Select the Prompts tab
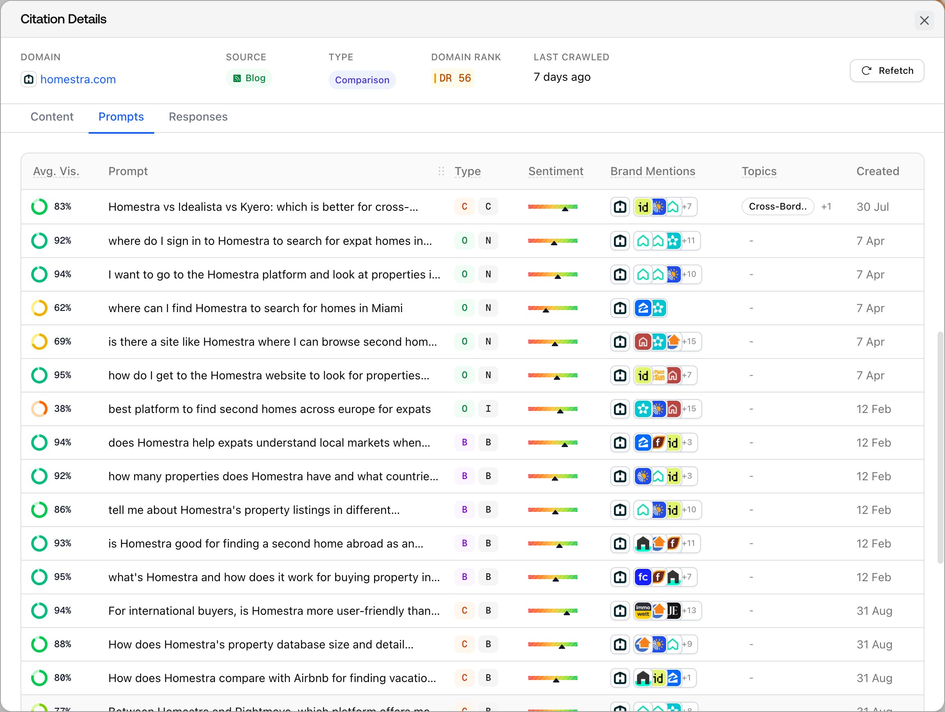This screenshot has width=945, height=712. (x=121, y=116)
